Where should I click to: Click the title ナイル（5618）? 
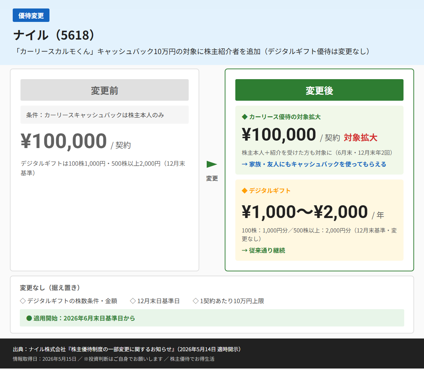tap(54, 35)
